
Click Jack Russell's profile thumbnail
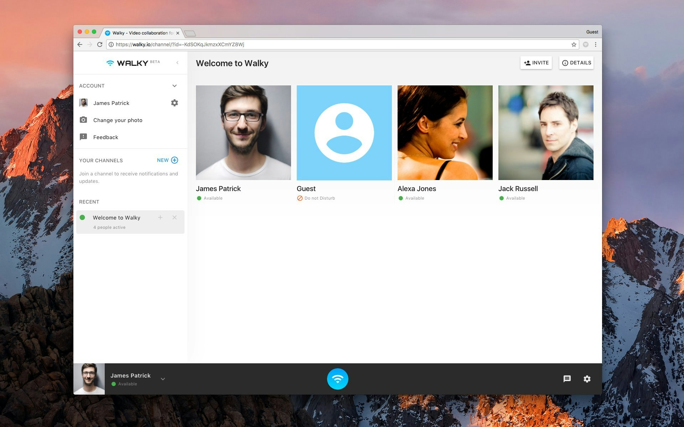tap(545, 132)
